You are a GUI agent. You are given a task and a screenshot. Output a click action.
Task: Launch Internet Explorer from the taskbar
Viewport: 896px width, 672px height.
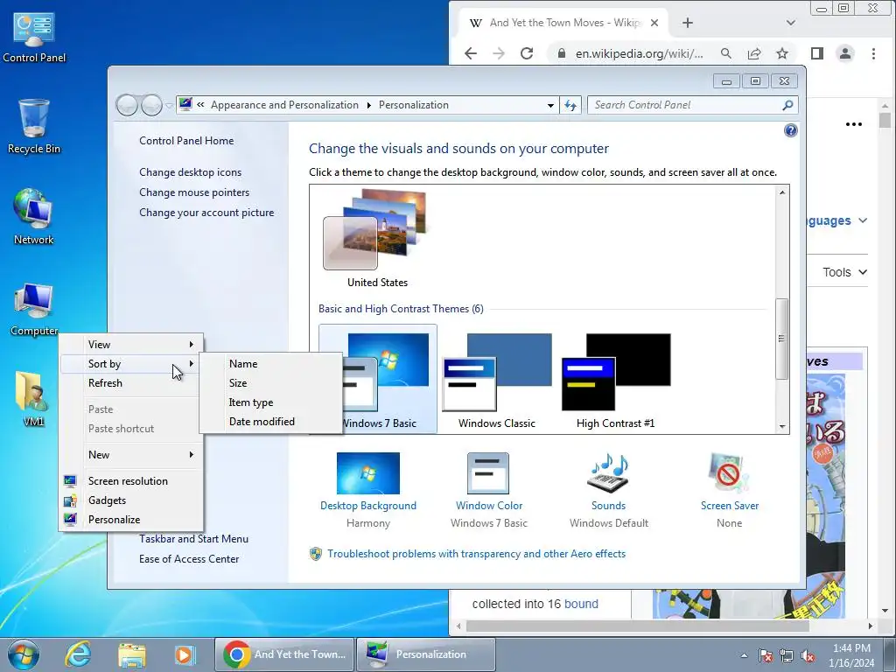pos(77,654)
